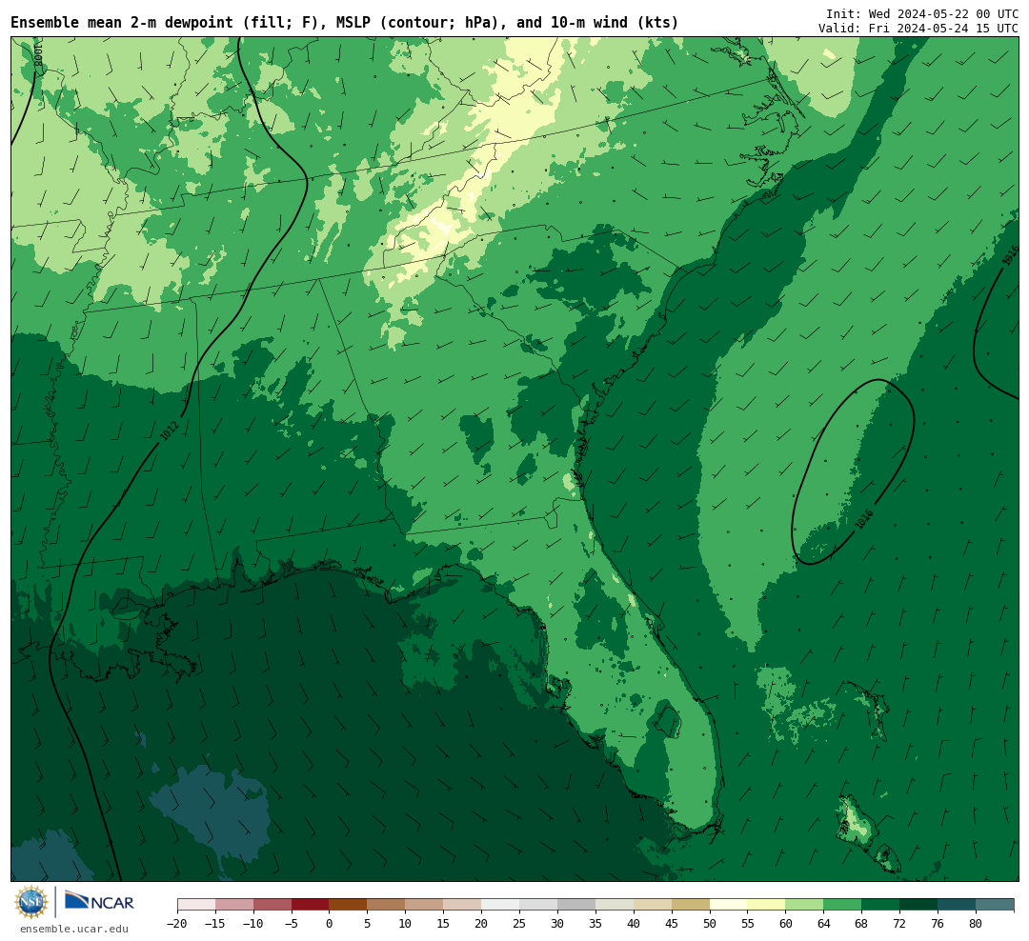Pick the -15 to -10 pink legend segment
The width and height of the screenshot is (1029, 941).
234,905
